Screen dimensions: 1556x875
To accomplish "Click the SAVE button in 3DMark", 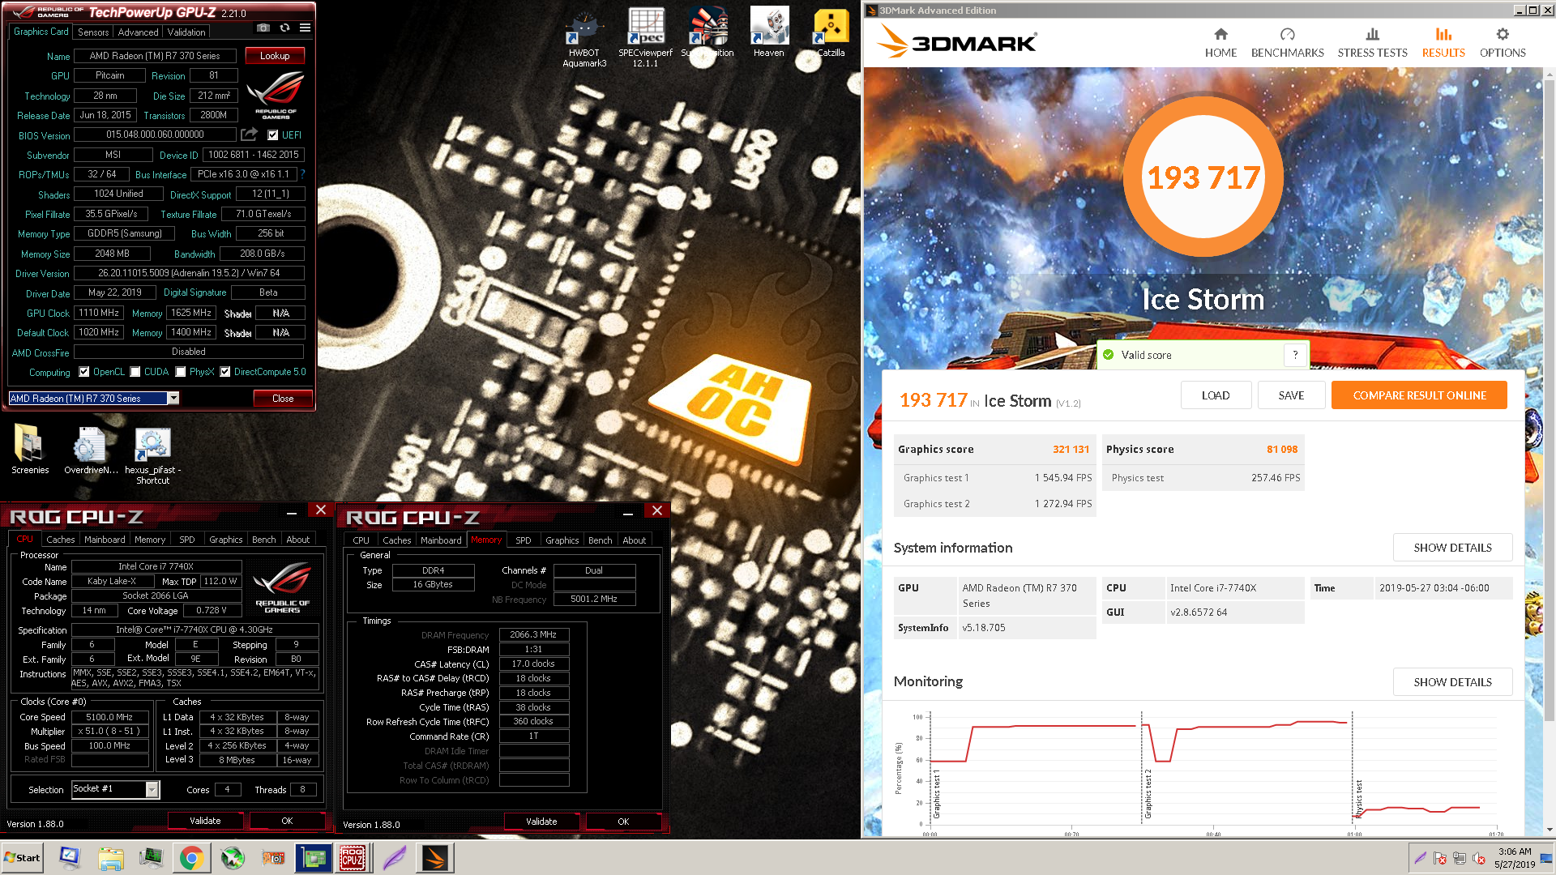I will coord(1291,395).
